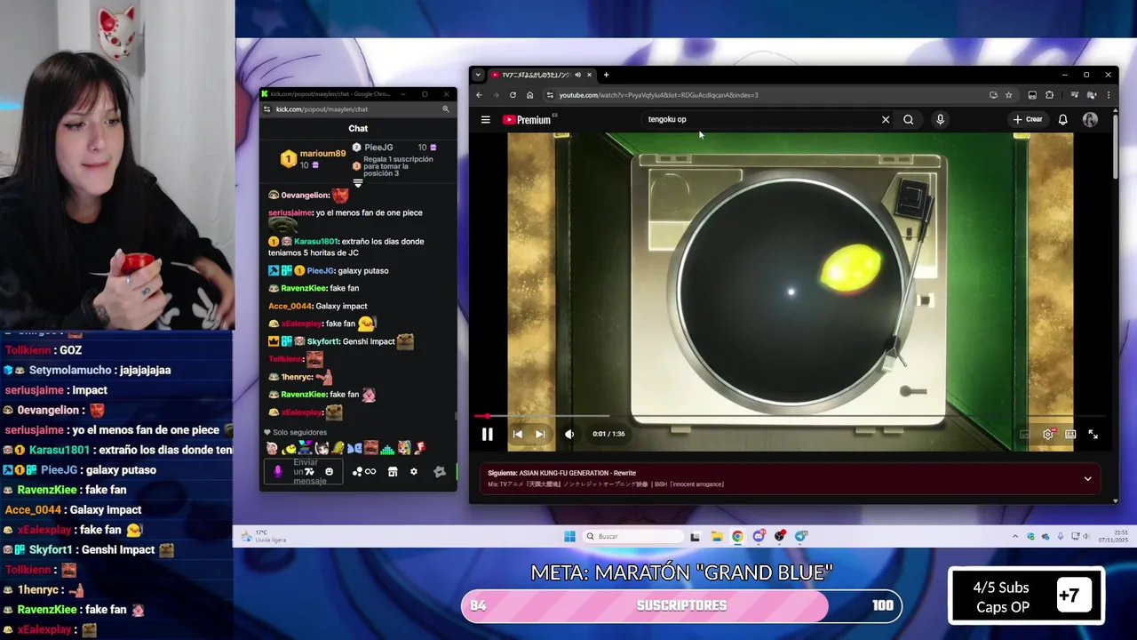Close the YouTube browser tab
Image resolution: width=1137 pixels, height=640 pixels.
(x=589, y=75)
